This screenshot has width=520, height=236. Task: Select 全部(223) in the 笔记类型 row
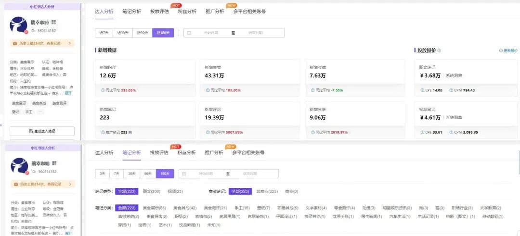[x=127, y=191]
